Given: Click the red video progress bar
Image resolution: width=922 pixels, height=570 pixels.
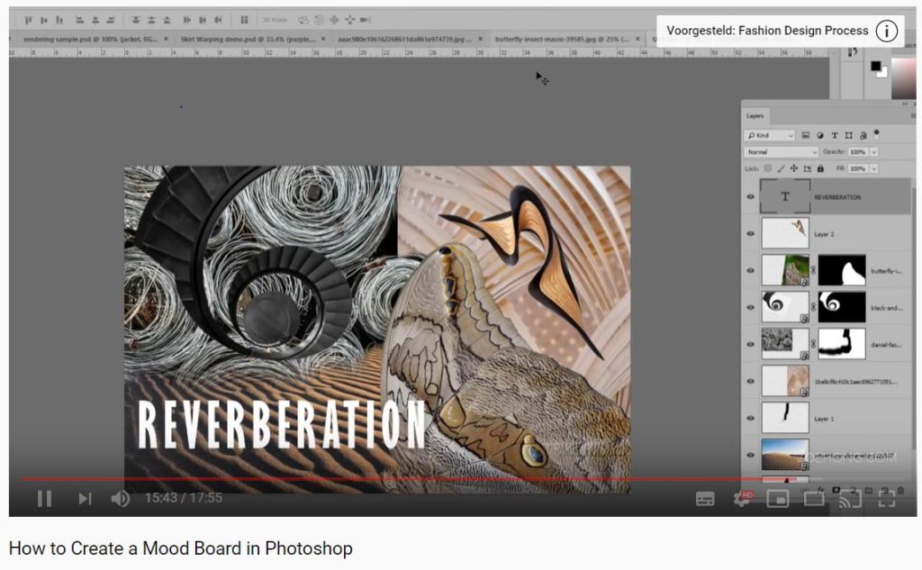Looking at the screenshot, I should 360,479.
